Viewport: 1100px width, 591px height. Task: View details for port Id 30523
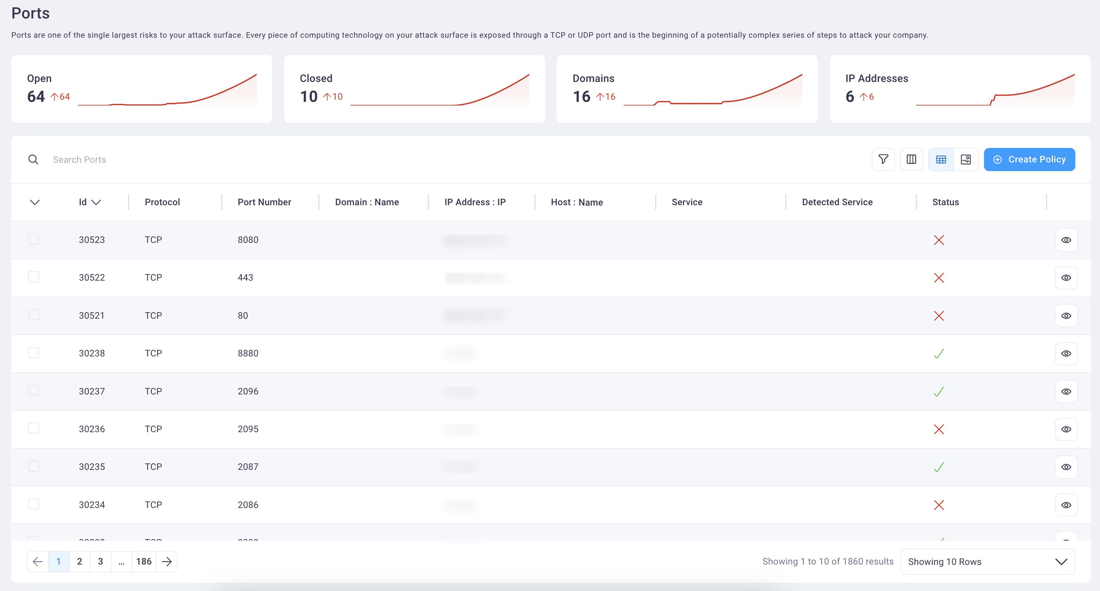coord(1066,240)
